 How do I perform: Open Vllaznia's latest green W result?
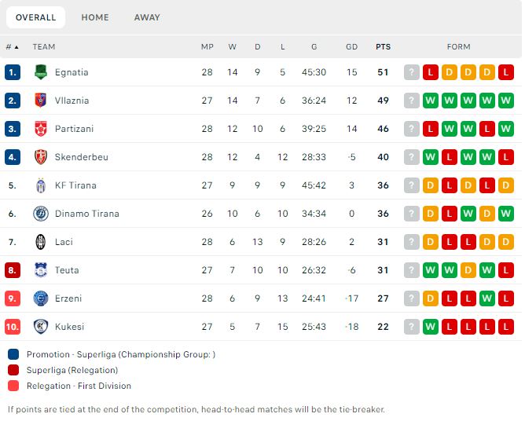pos(430,101)
